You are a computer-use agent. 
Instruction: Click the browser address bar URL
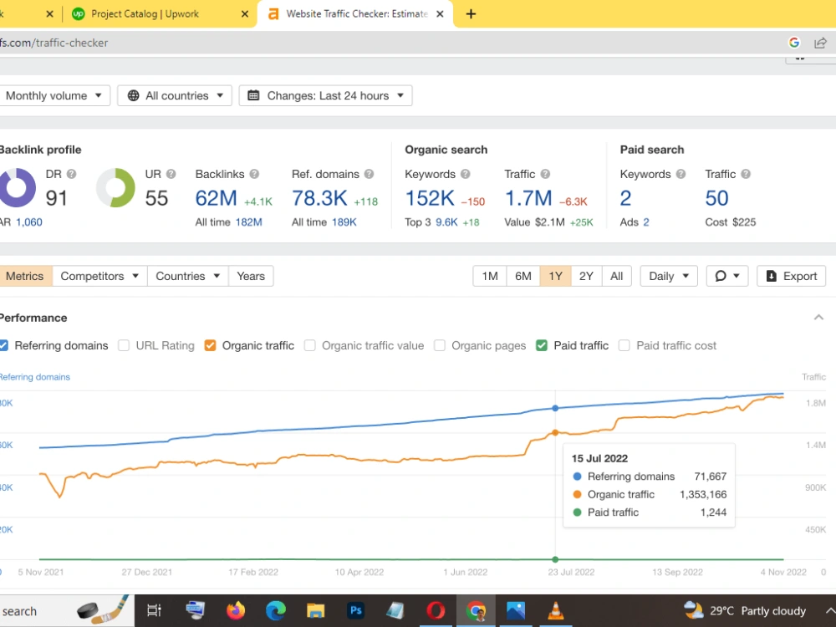tap(54, 43)
